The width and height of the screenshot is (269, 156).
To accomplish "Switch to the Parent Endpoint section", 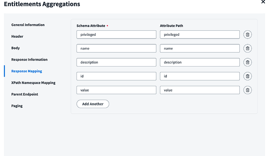I will coord(25,94).
